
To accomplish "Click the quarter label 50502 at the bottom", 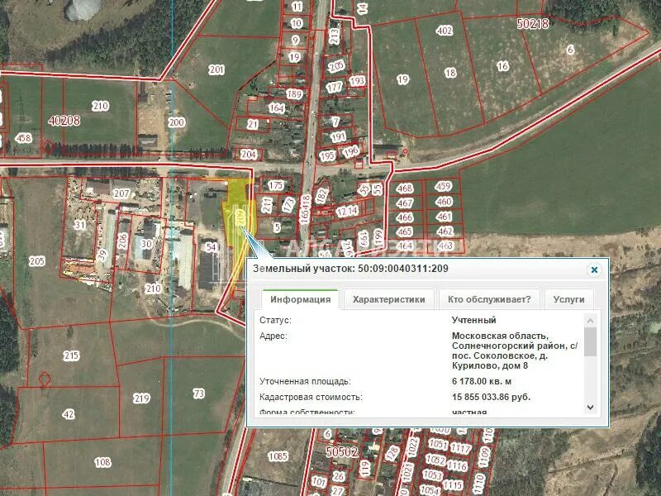I will pos(341,452).
